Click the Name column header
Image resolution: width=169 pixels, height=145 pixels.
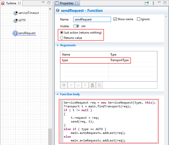(84, 55)
